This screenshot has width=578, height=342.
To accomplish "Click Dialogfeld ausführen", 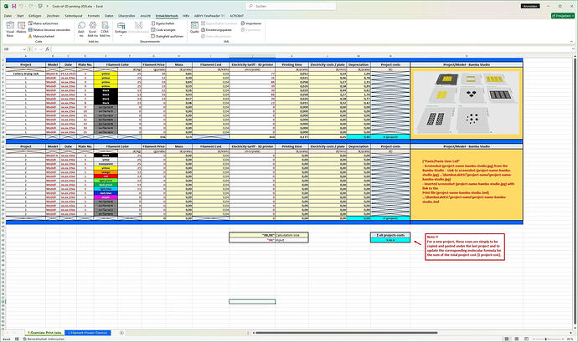I will (167, 36).
